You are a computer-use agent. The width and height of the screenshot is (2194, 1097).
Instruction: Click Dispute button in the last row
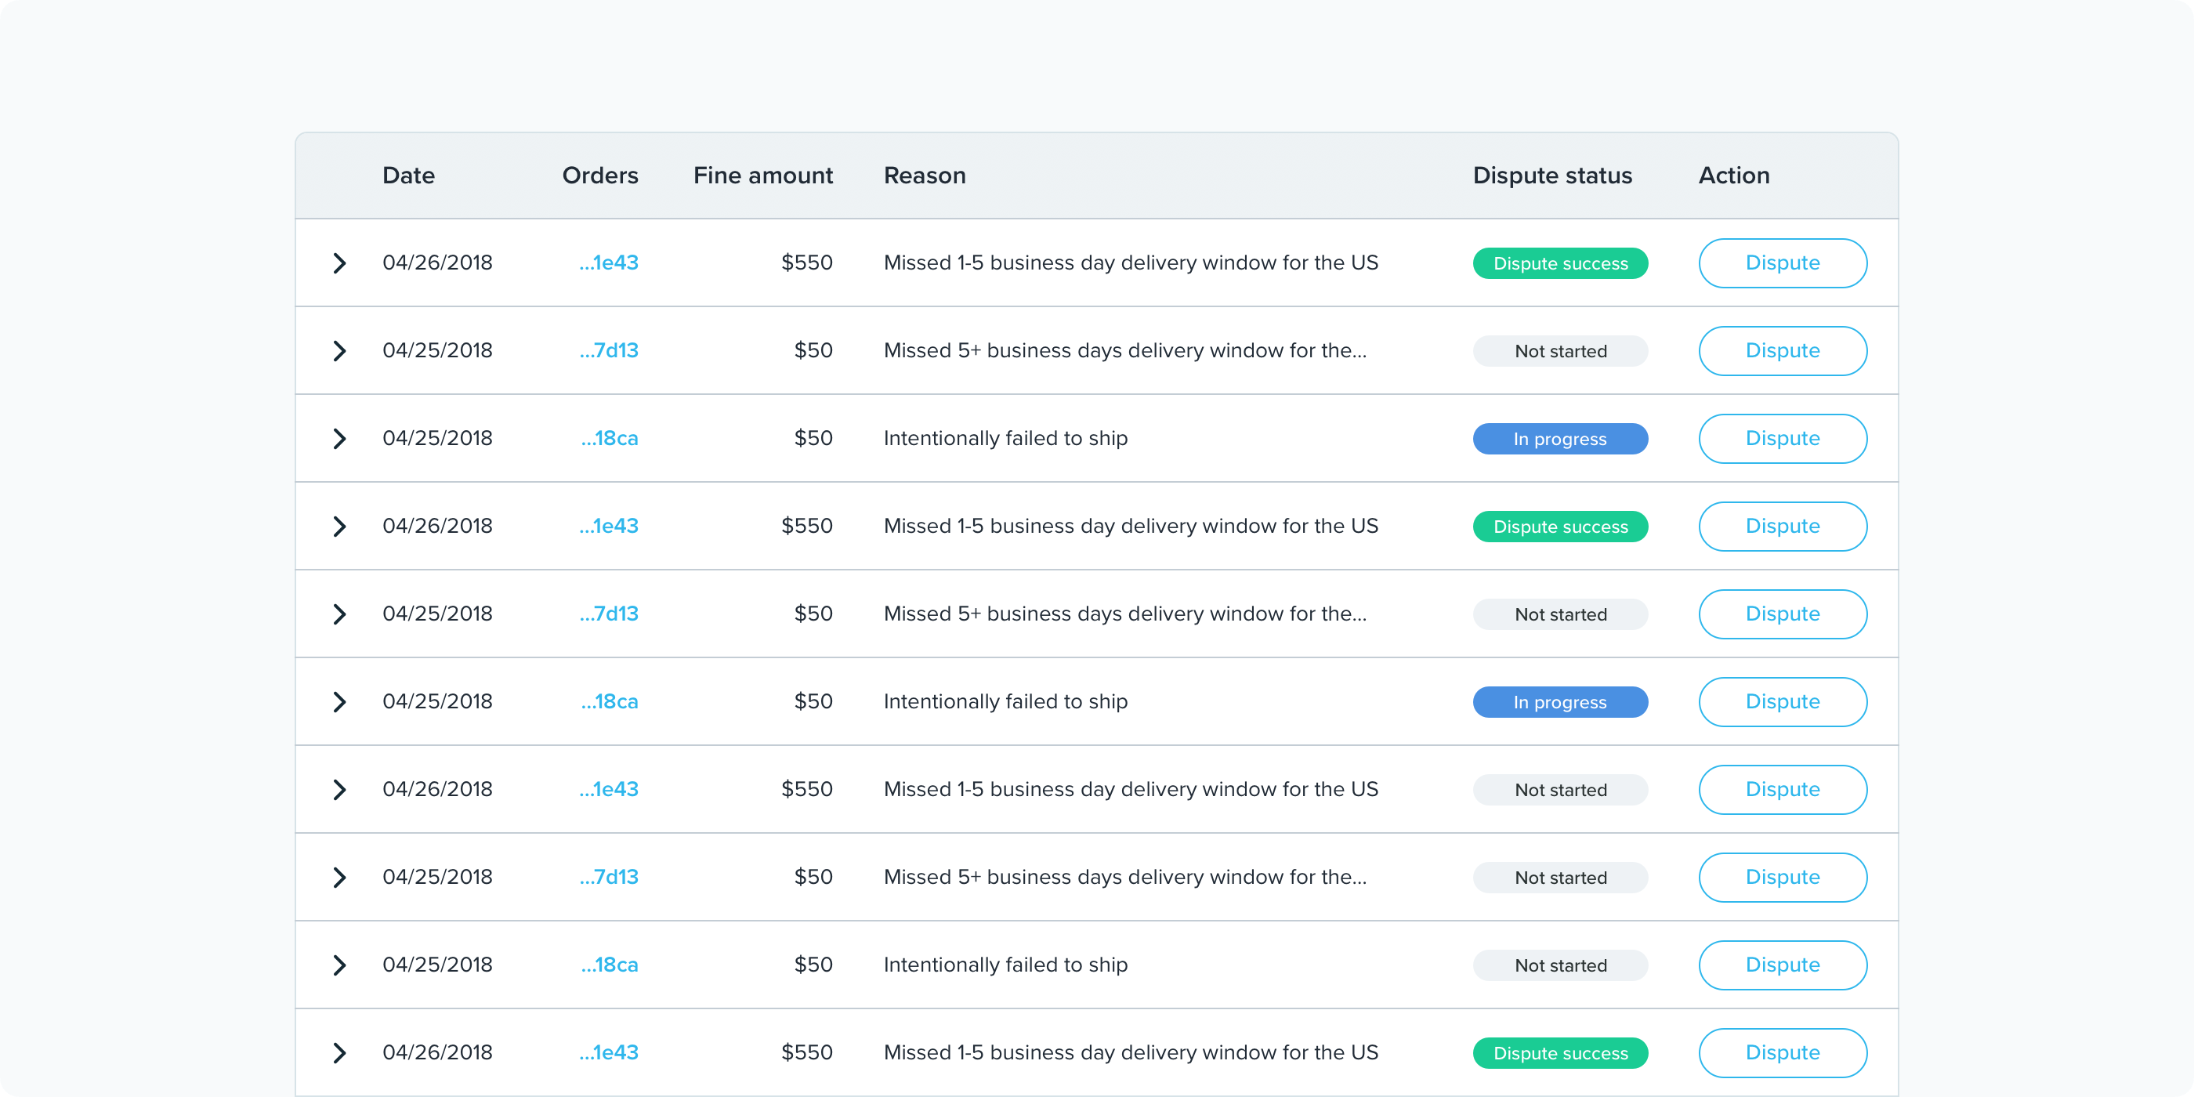(1782, 1052)
